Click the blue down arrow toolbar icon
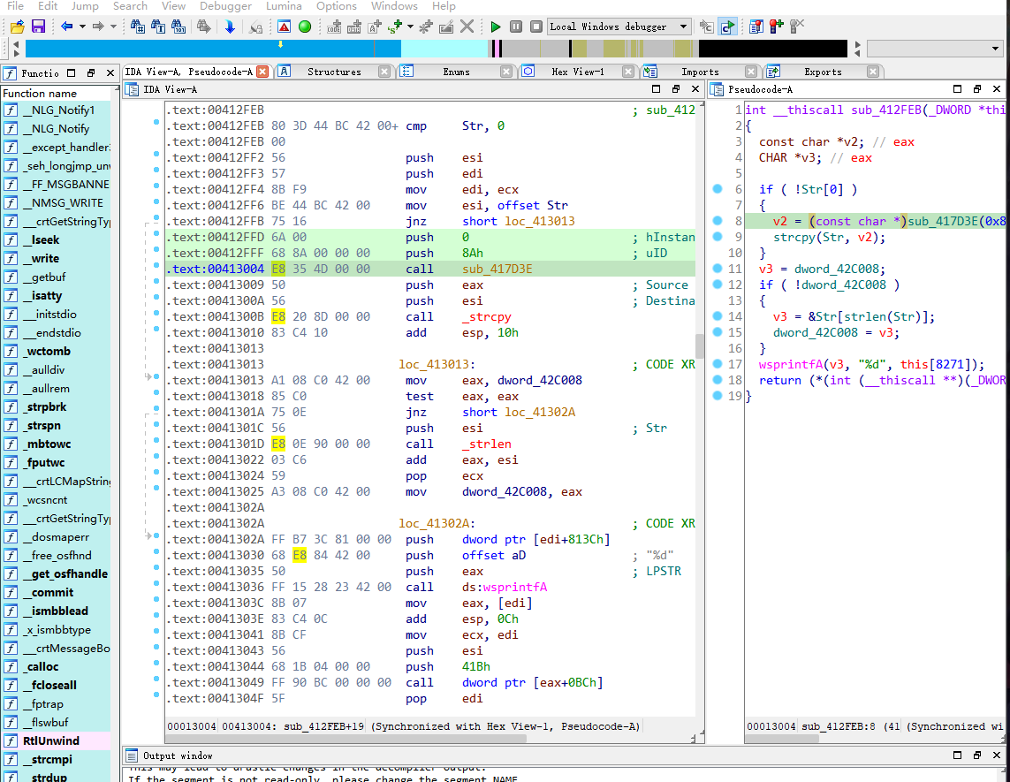Viewport: 1010px width, 782px height. [x=230, y=27]
